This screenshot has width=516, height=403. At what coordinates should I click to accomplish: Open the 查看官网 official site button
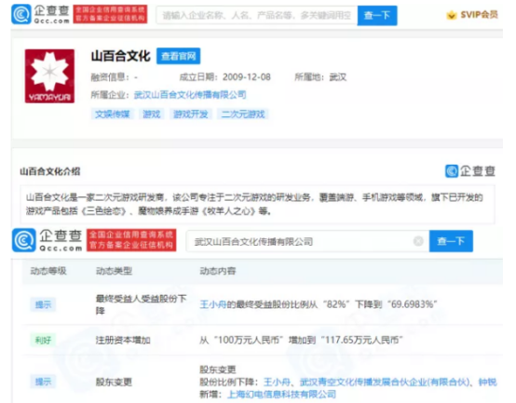pos(178,56)
